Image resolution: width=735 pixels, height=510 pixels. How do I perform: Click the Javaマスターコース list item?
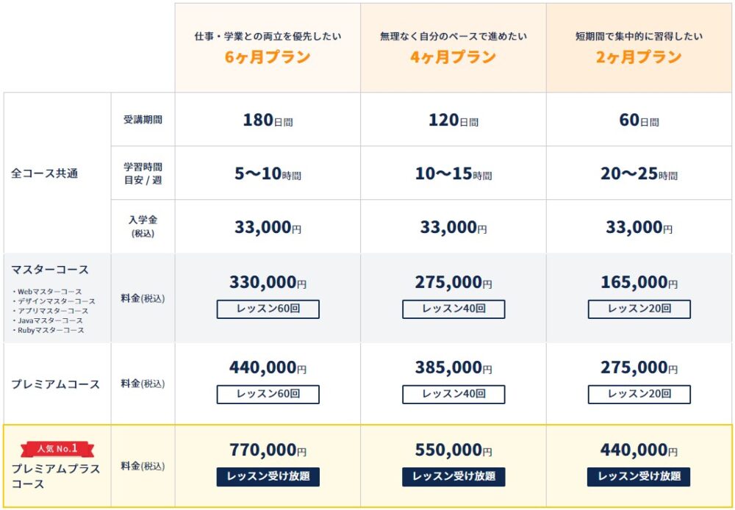pos(47,320)
